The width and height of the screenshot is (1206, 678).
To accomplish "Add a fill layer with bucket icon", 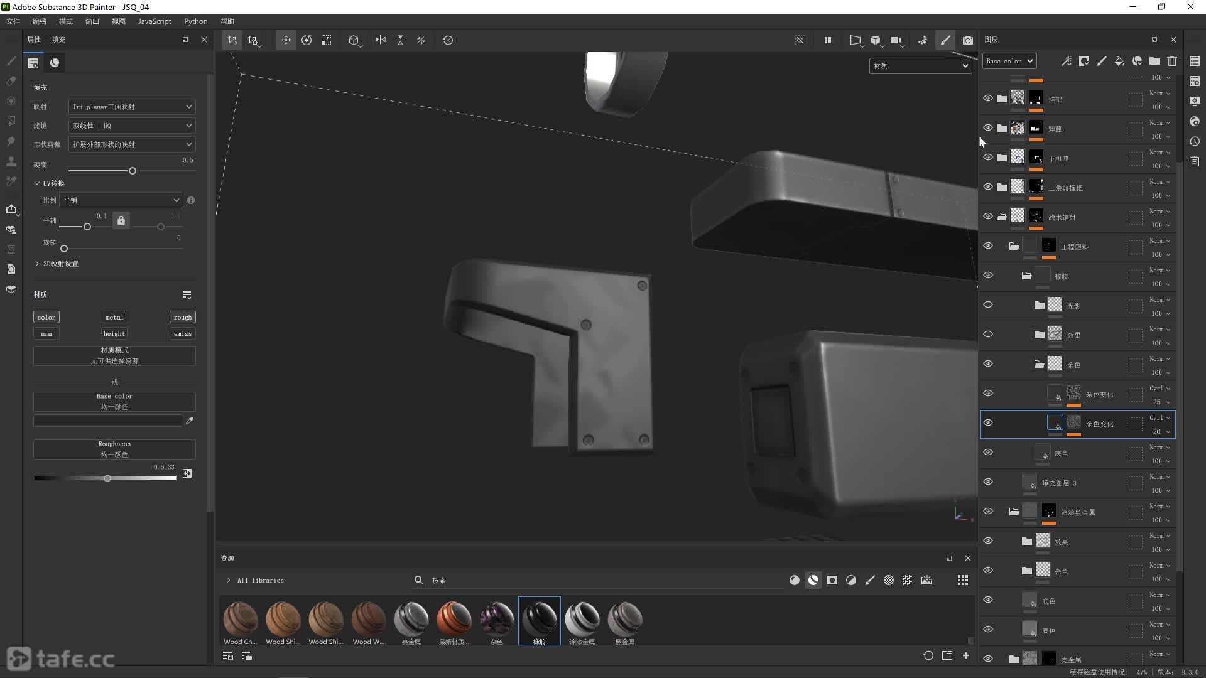I will pos(1119,61).
